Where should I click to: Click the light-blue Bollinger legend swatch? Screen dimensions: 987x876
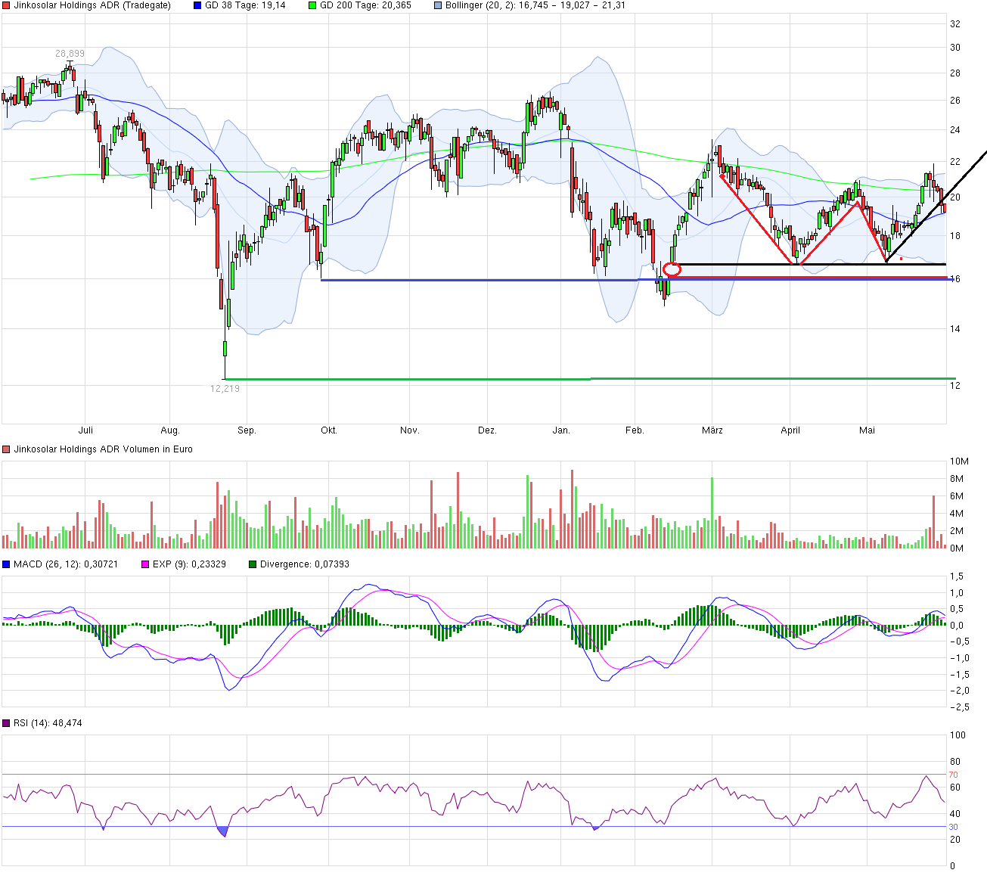tap(438, 5)
